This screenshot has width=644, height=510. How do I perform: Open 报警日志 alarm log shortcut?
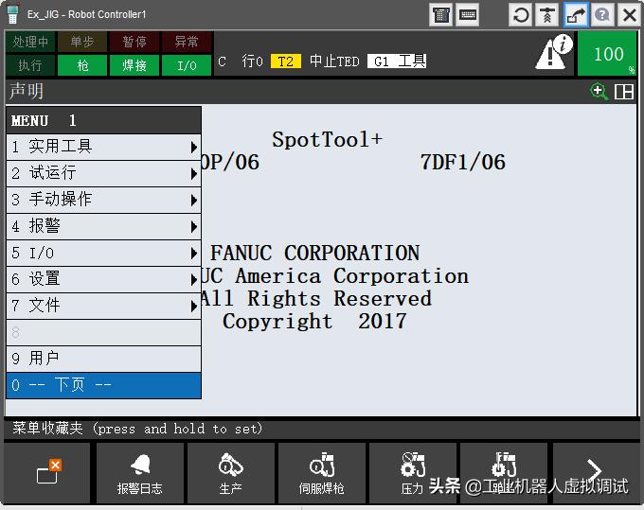[x=139, y=473]
